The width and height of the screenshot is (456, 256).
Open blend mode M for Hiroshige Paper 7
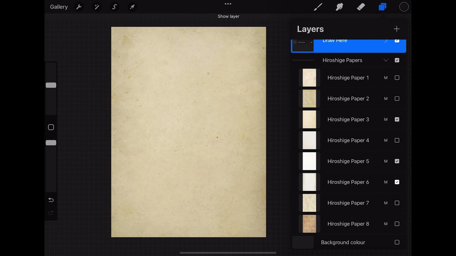[386, 203]
